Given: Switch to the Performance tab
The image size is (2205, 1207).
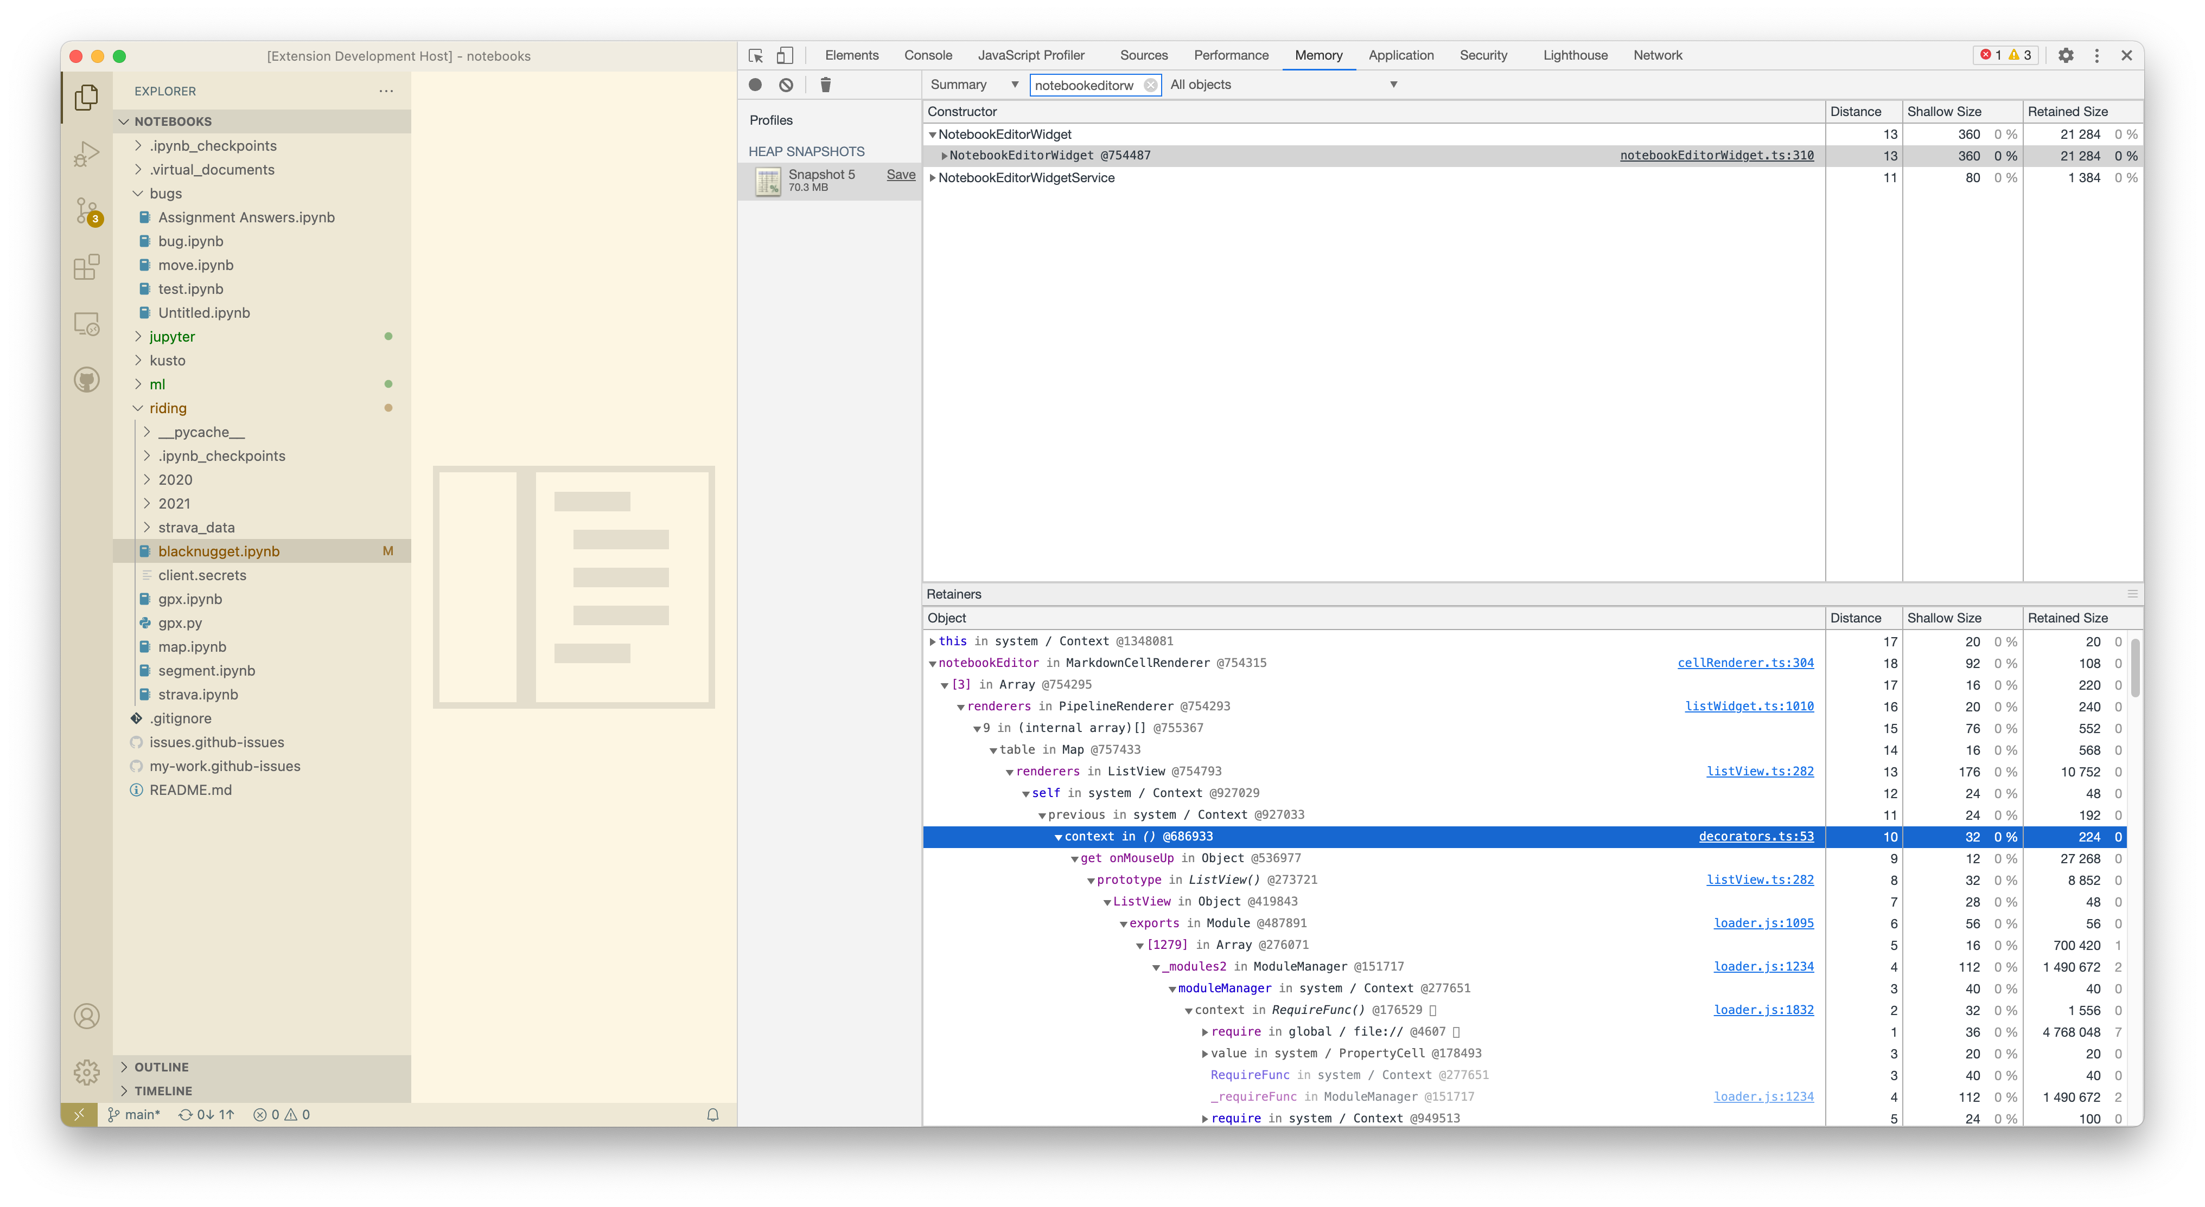Looking at the screenshot, I should point(1231,56).
